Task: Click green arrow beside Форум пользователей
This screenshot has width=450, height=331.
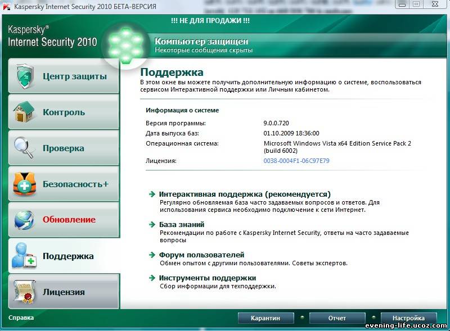Action: tap(152, 255)
